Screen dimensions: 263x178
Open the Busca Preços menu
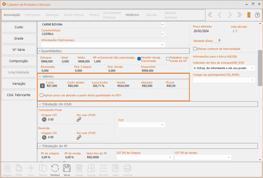tap(74, 15)
